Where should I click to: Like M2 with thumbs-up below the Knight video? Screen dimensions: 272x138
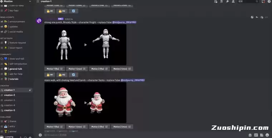coord(62,75)
